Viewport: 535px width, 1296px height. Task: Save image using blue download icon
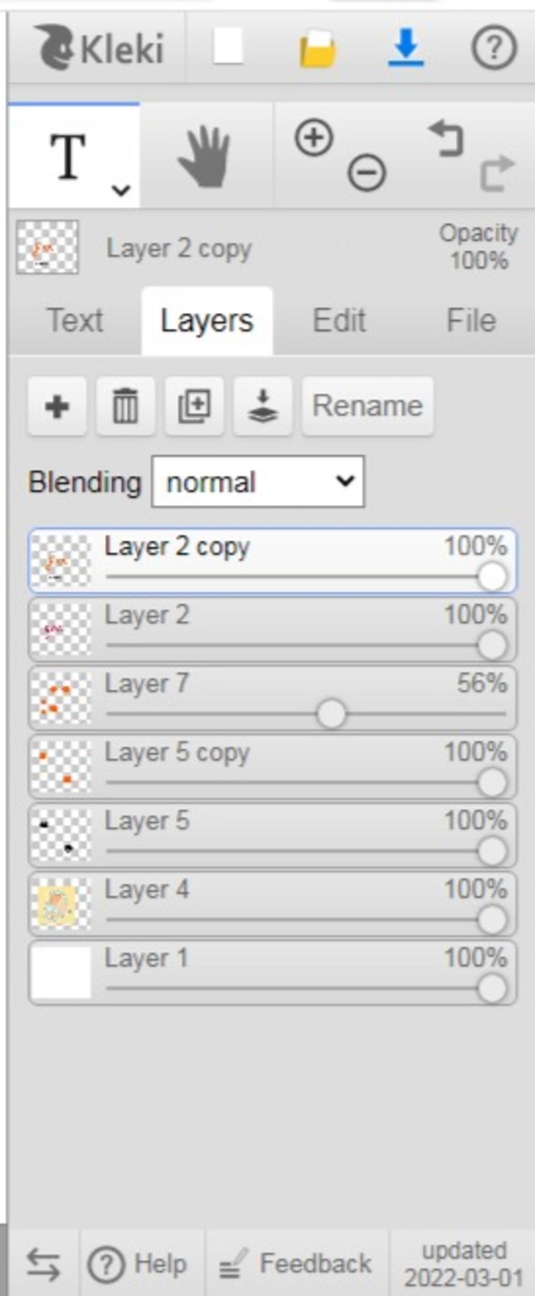click(406, 48)
